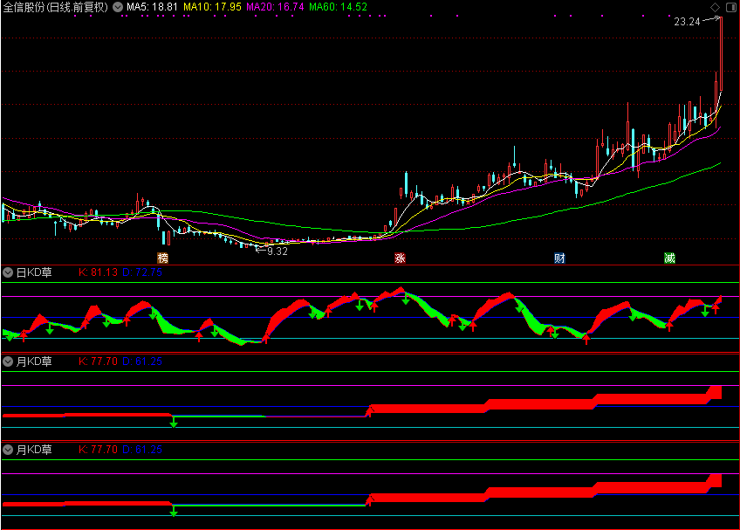Viewport: 740px width, 530px height.
Task: Toggle the side panel icon in the chart header
Action: [730, 7]
